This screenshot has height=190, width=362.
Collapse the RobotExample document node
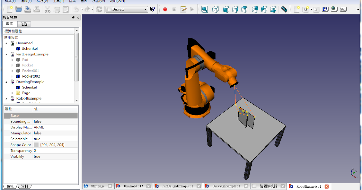click(7, 98)
